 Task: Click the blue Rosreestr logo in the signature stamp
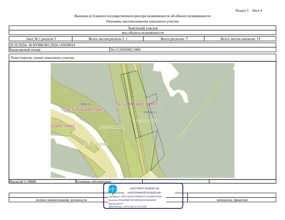point(113,189)
